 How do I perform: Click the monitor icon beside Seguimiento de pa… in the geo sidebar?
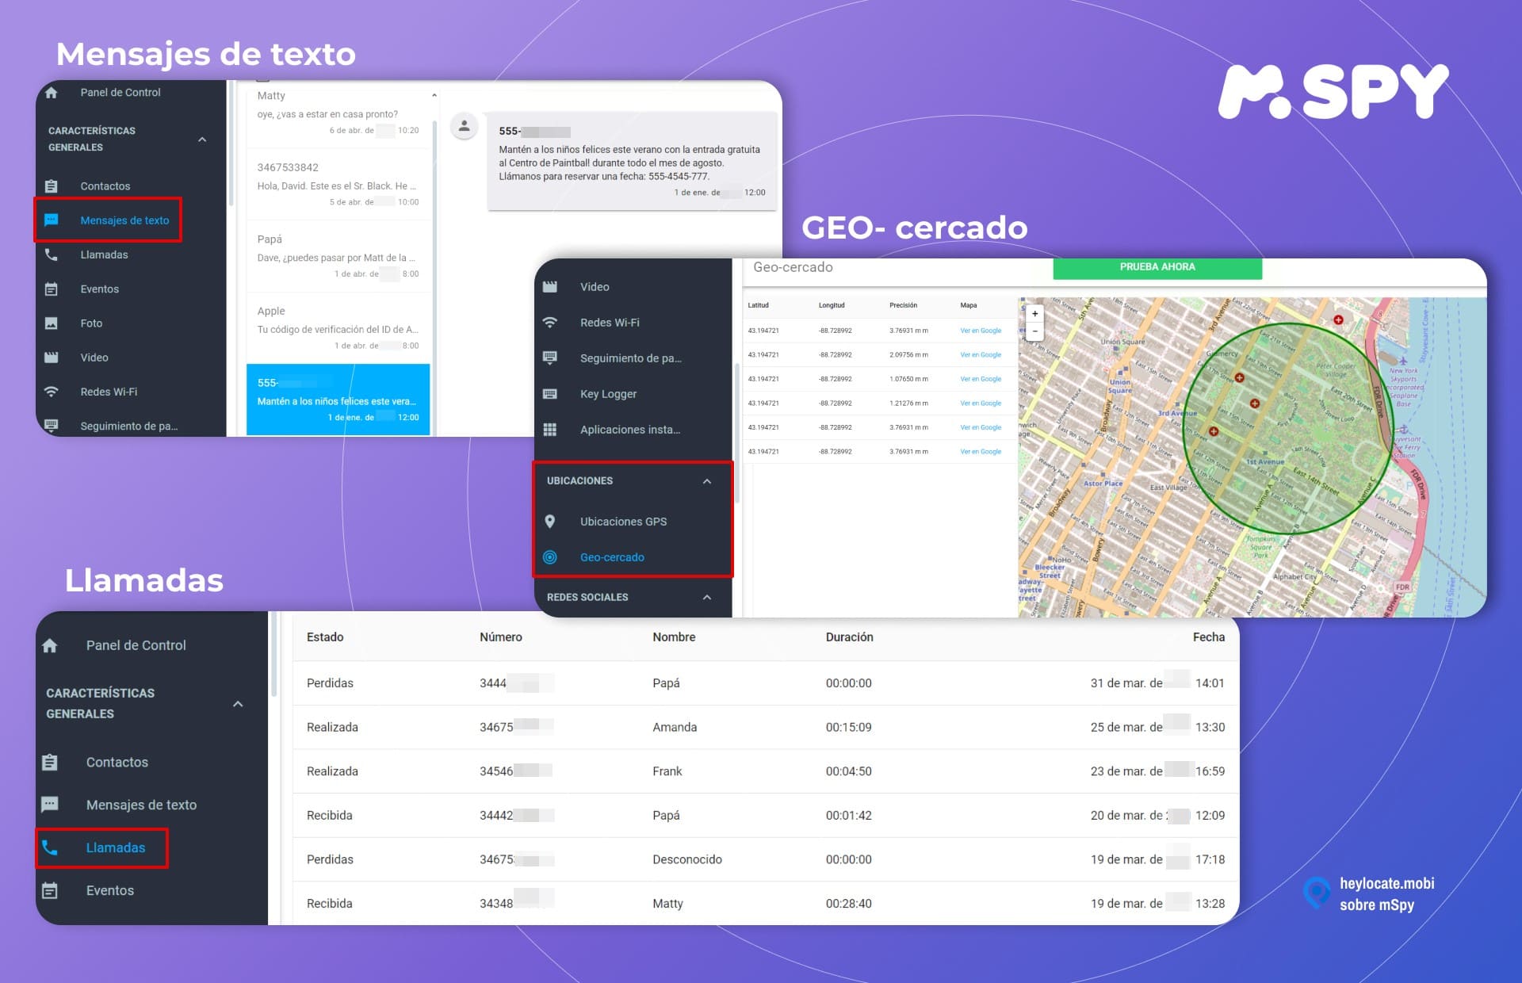coord(550,358)
